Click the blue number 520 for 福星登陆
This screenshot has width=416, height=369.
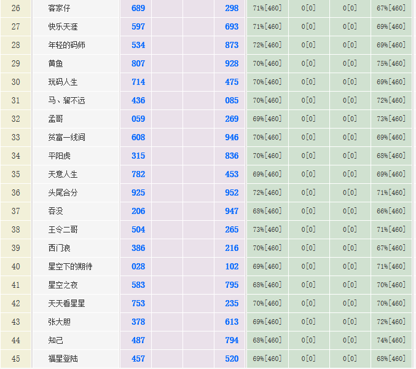tap(232, 359)
